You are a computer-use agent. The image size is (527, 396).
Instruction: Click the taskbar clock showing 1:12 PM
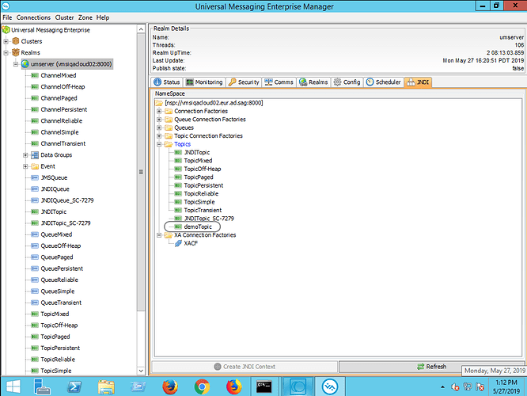(x=506, y=387)
